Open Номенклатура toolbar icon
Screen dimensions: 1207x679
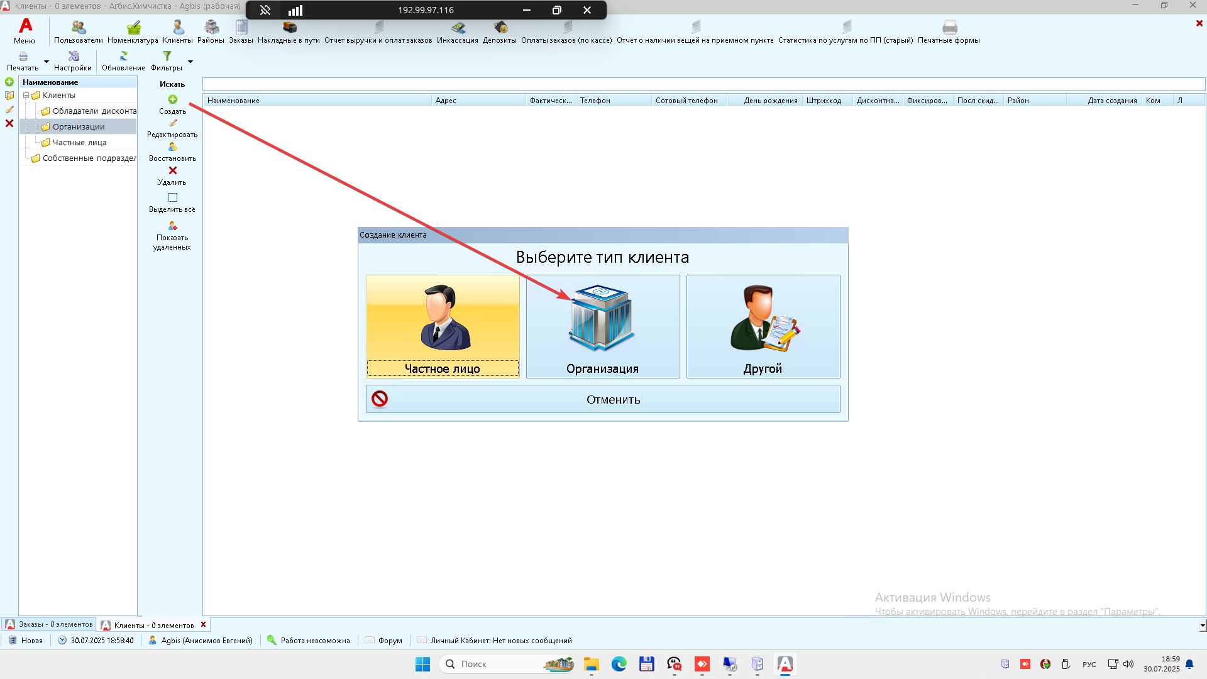tap(133, 31)
